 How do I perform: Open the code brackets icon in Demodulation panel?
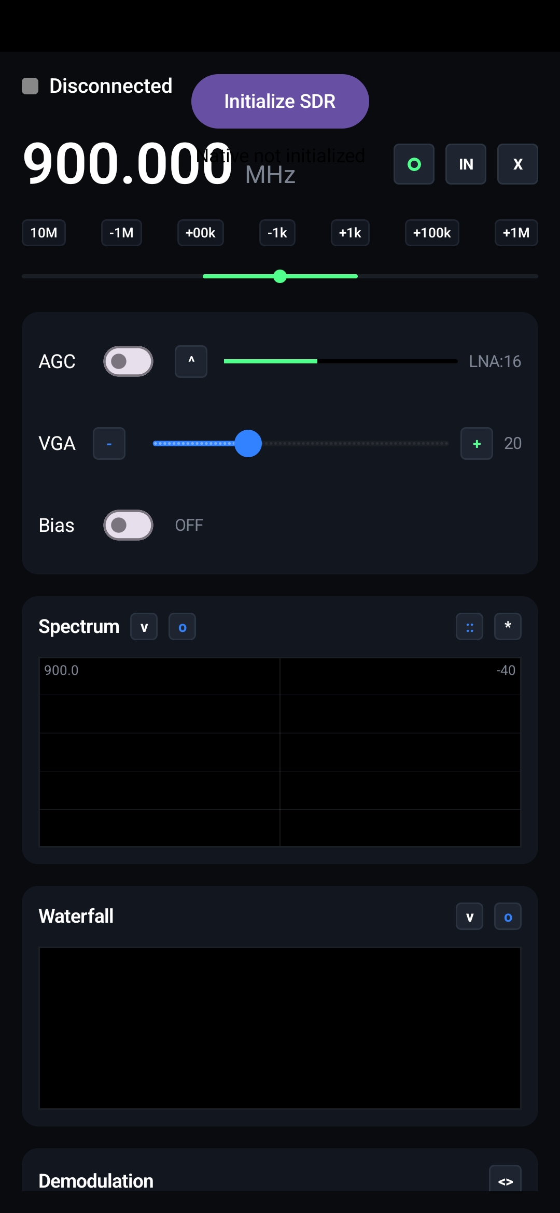pos(505,1180)
